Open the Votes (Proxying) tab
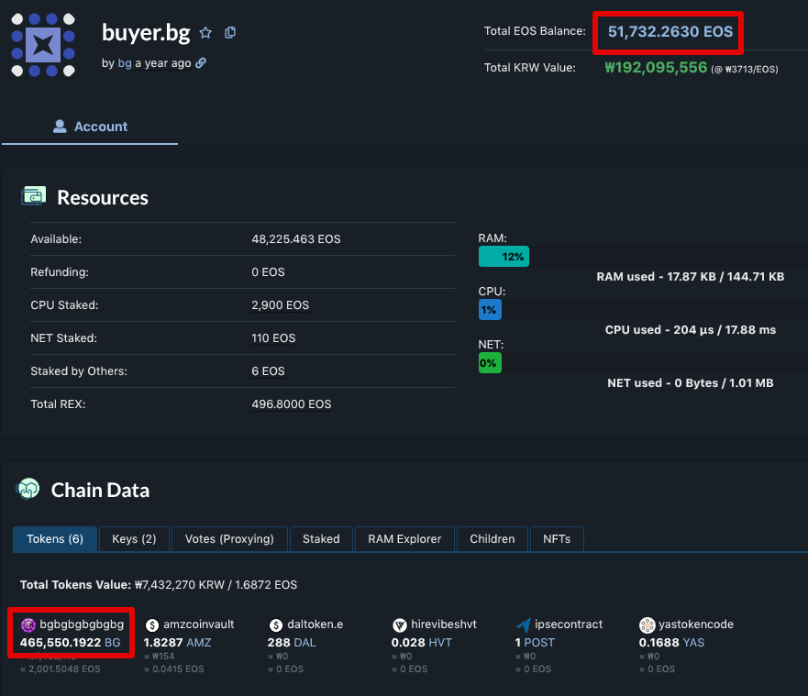Viewport: 808px width, 696px height. (229, 539)
